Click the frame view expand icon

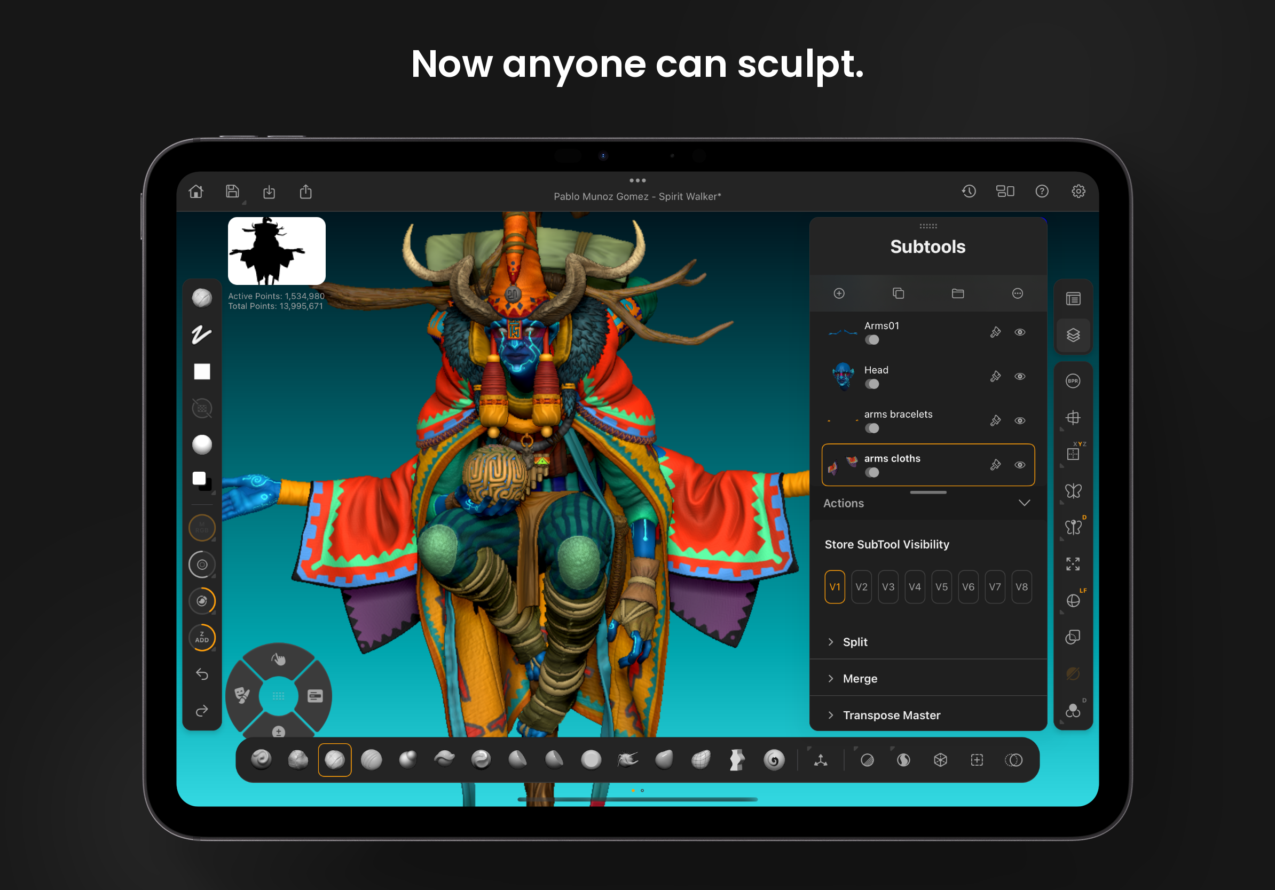point(1073,565)
